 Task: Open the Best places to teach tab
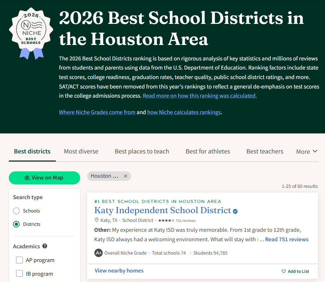pos(142,151)
